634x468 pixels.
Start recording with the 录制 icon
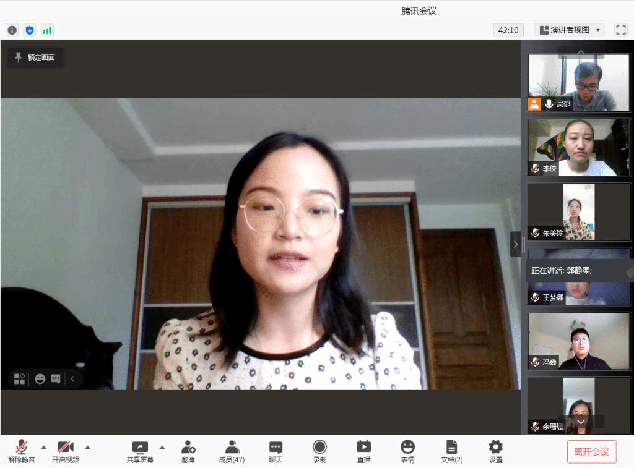319,451
